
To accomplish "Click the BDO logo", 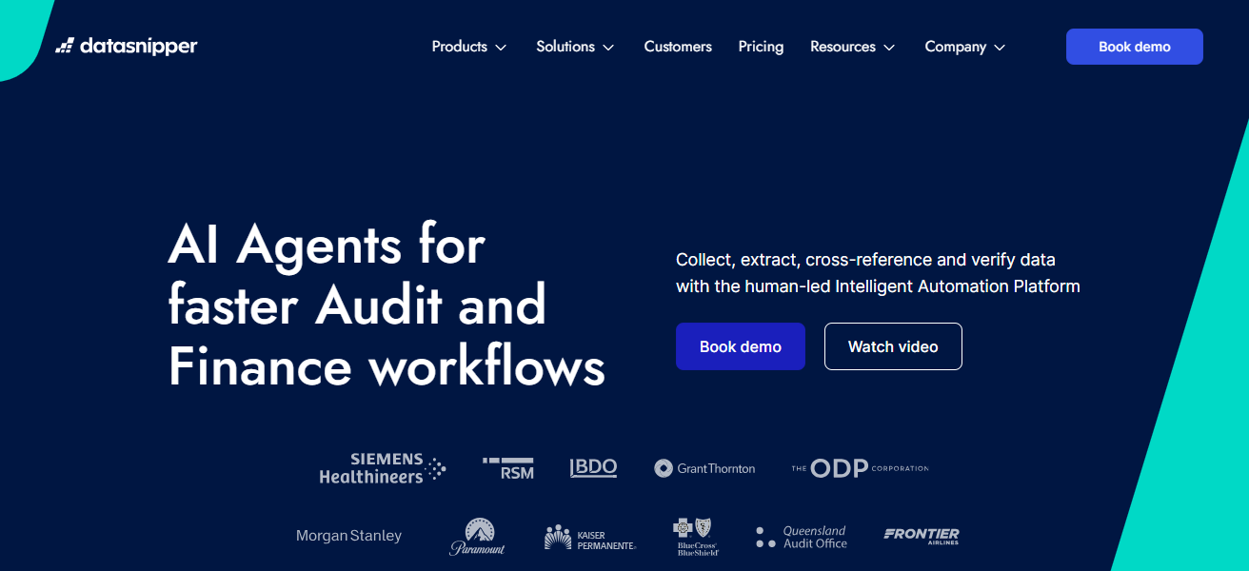I will [x=593, y=467].
